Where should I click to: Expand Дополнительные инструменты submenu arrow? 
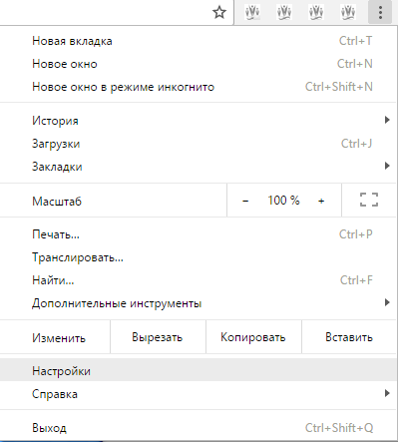click(x=387, y=302)
